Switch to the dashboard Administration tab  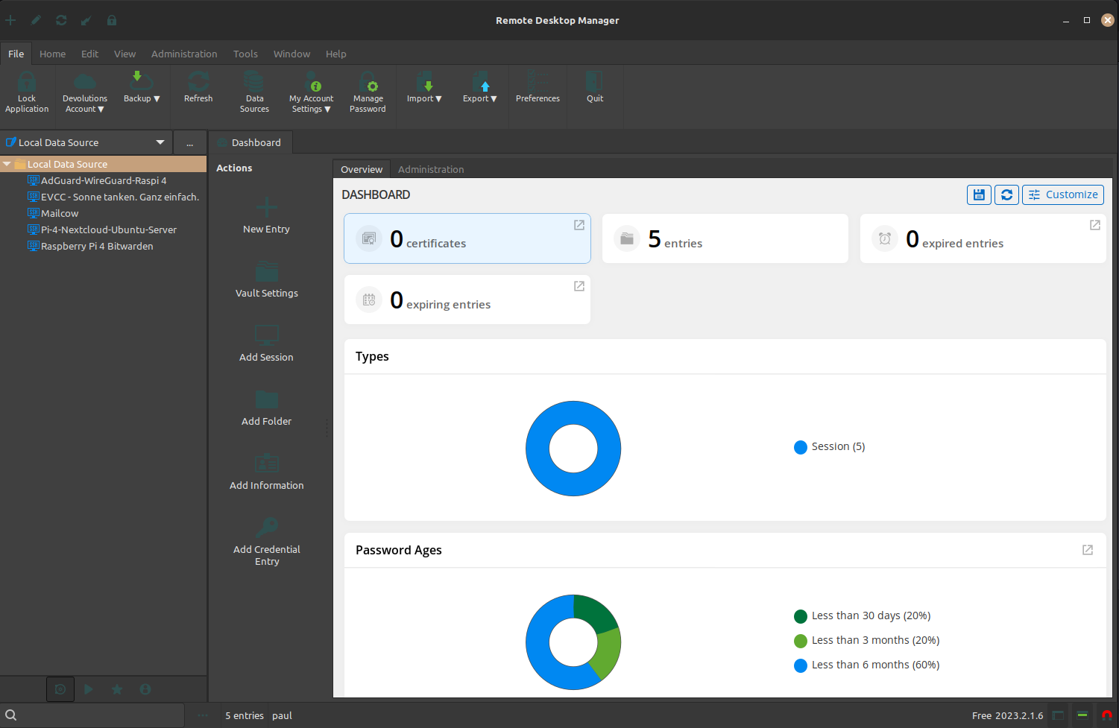pyautogui.click(x=431, y=169)
